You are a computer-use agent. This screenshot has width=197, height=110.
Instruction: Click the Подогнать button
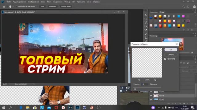point(53,6)
